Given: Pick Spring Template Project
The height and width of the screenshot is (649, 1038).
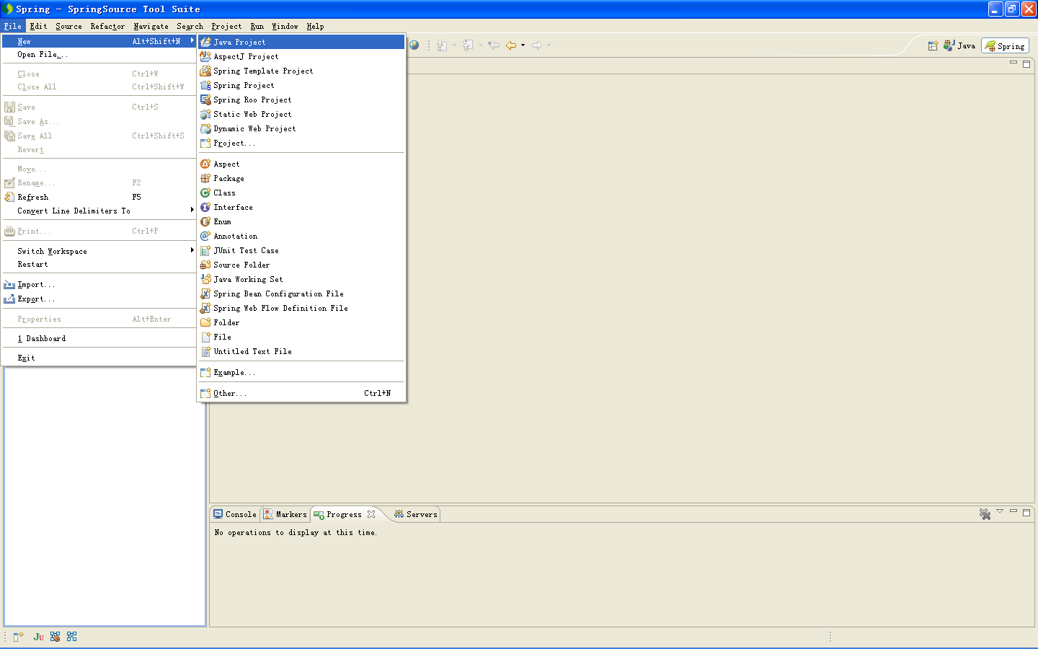Looking at the screenshot, I should pos(301,71).
